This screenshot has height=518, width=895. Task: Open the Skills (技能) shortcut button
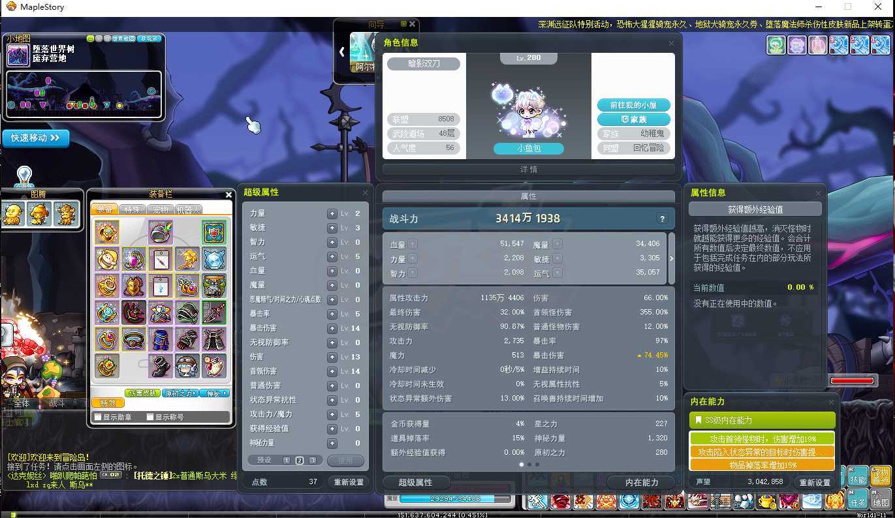tap(858, 476)
